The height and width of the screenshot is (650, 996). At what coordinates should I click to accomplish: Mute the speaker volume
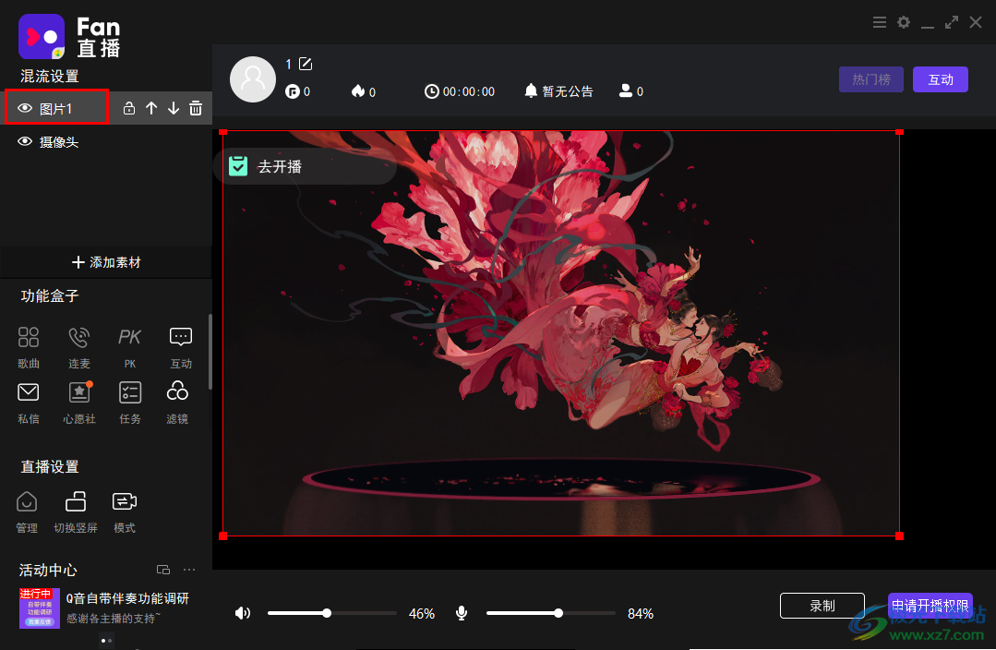243,613
